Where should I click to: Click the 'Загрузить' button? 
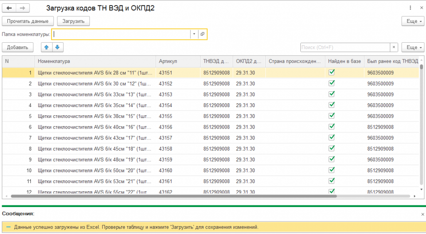tap(73, 21)
